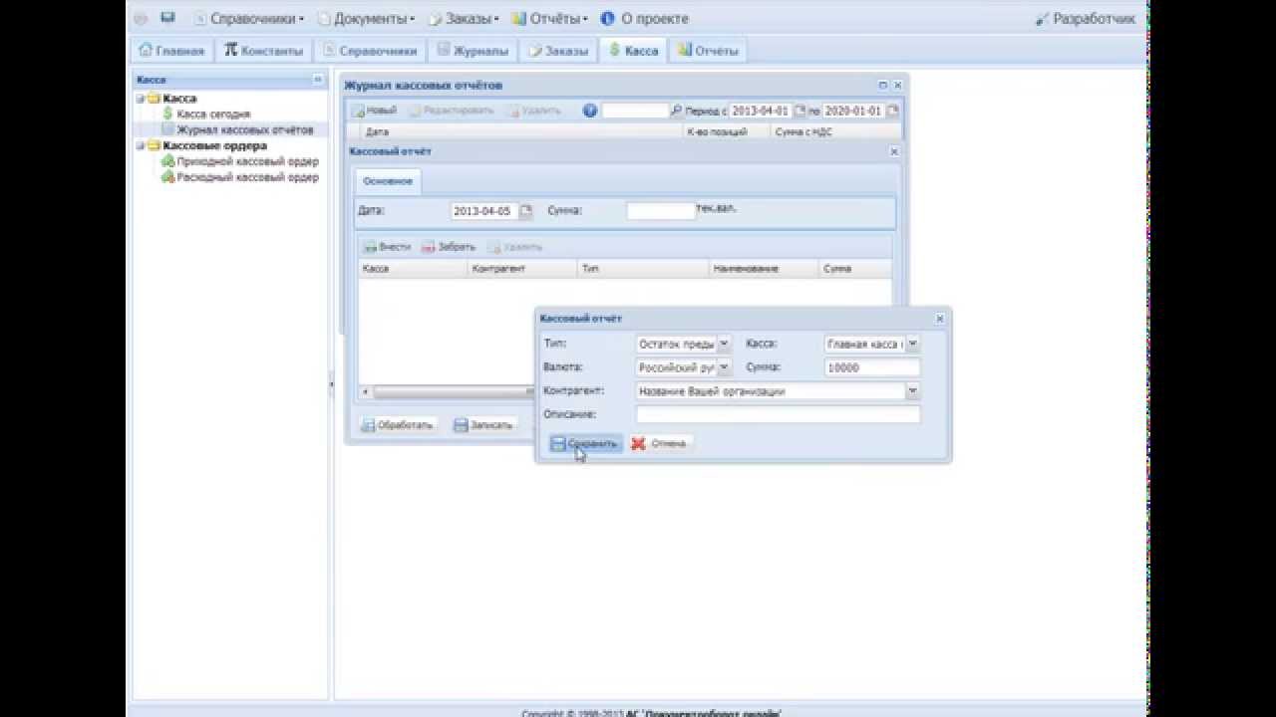Screen dimensions: 1276x717
Task: Click the round gray icon at top-left corner
Action: point(141,18)
